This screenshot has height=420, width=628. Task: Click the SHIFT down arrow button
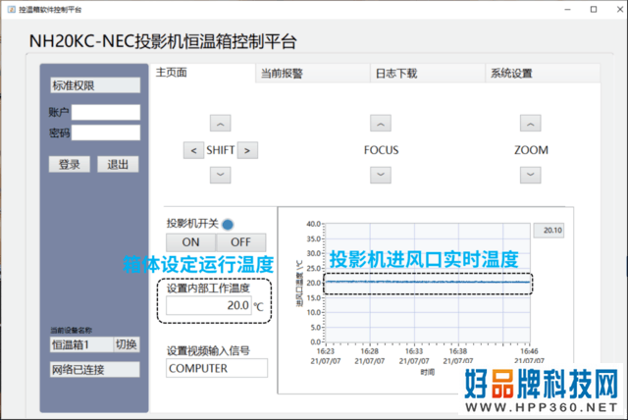220,175
